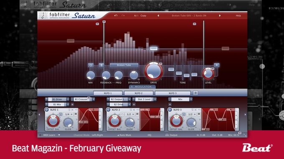Toggle A/B comparison state
This screenshot has width=284, height=159.
click(x=136, y=16)
